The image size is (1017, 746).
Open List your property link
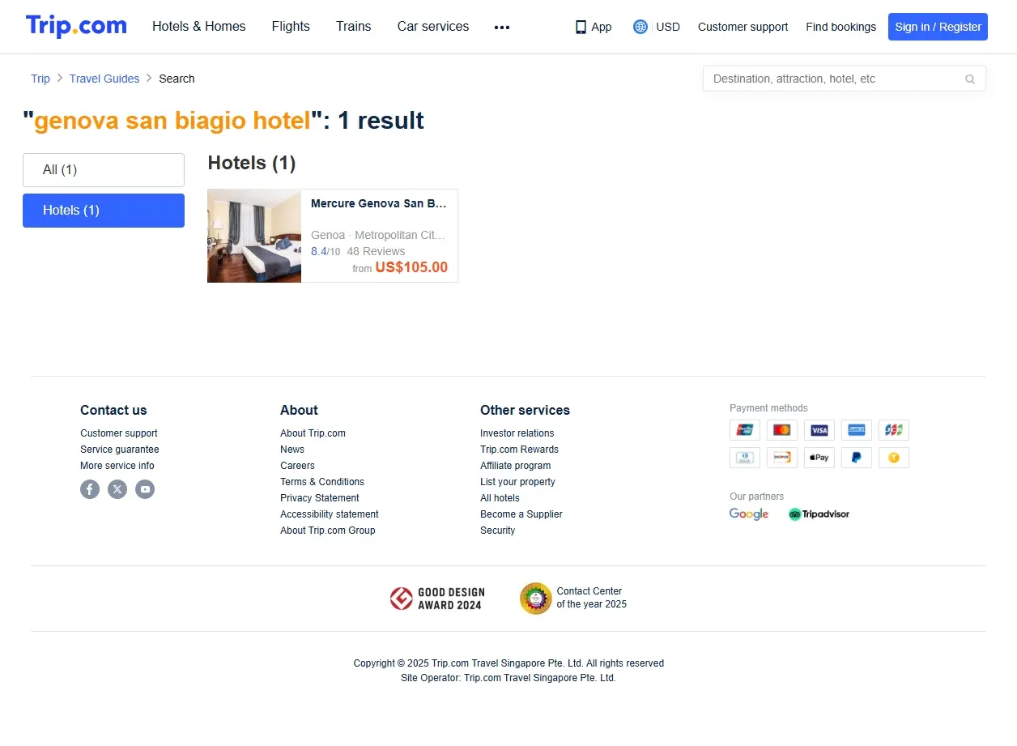tap(517, 482)
